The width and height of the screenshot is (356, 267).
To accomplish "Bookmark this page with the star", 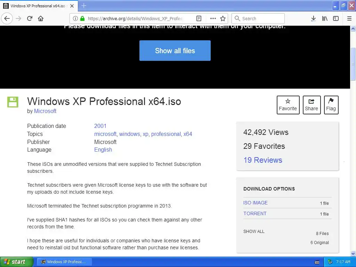I will coord(223,18).
